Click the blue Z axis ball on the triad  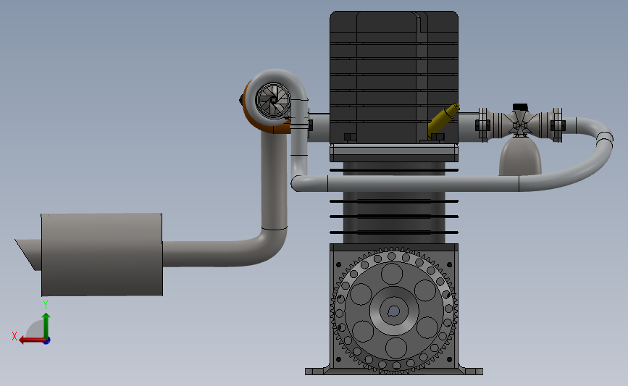click(46, 341)
